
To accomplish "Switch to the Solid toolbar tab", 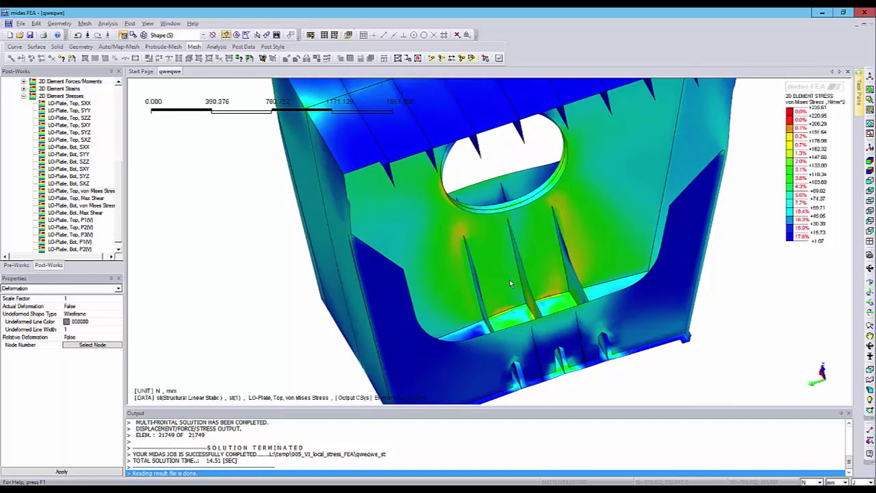I will click(57, 47).
